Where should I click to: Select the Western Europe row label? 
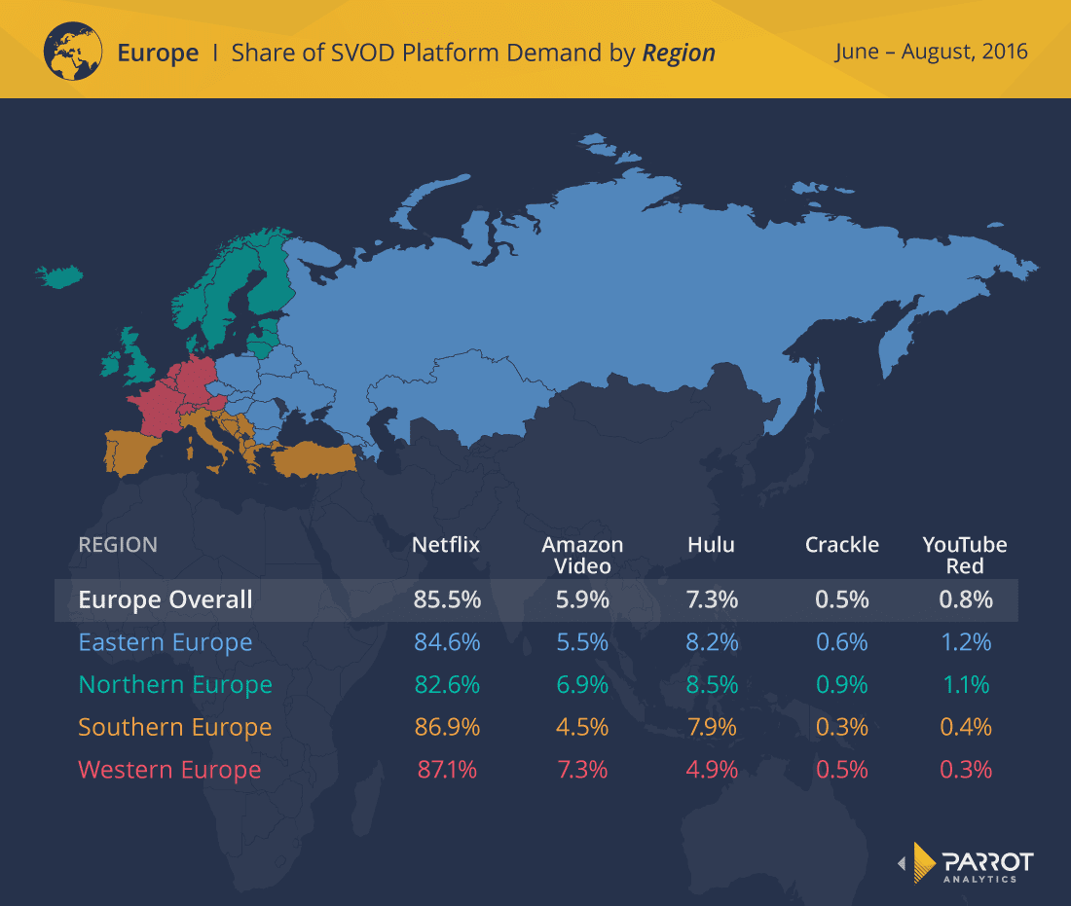click(x=169, y=770)
